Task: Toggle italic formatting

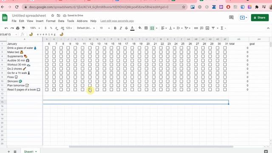Action: pos(121,28)
